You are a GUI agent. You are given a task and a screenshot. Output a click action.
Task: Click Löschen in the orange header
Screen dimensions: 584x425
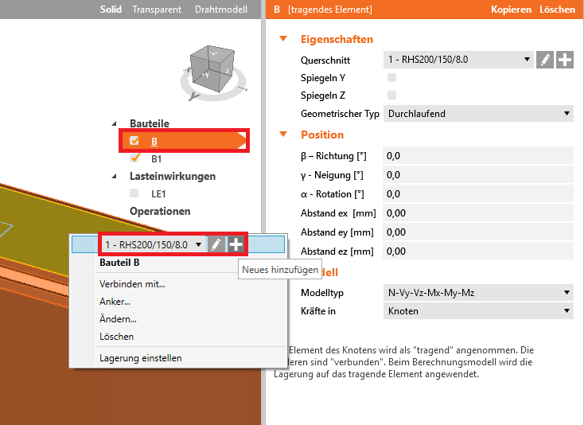click(557, 10)
